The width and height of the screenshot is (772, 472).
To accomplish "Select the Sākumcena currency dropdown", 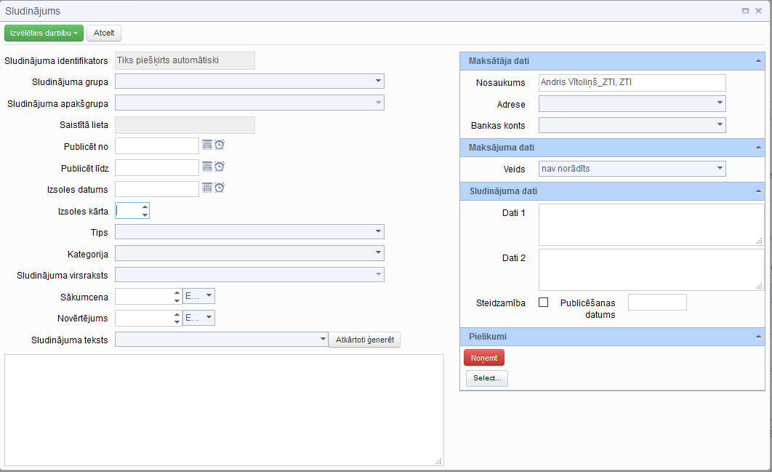I will (199, 296).
